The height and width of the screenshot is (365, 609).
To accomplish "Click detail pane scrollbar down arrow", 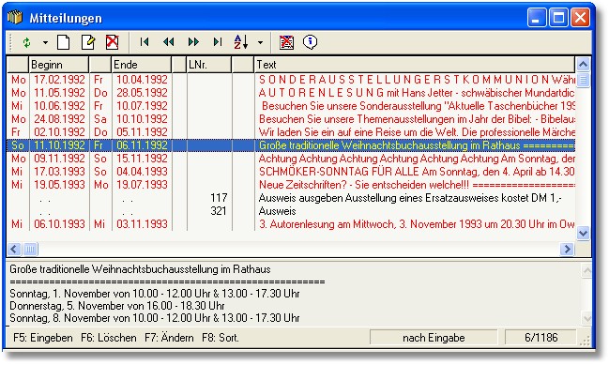I will 586,319.
